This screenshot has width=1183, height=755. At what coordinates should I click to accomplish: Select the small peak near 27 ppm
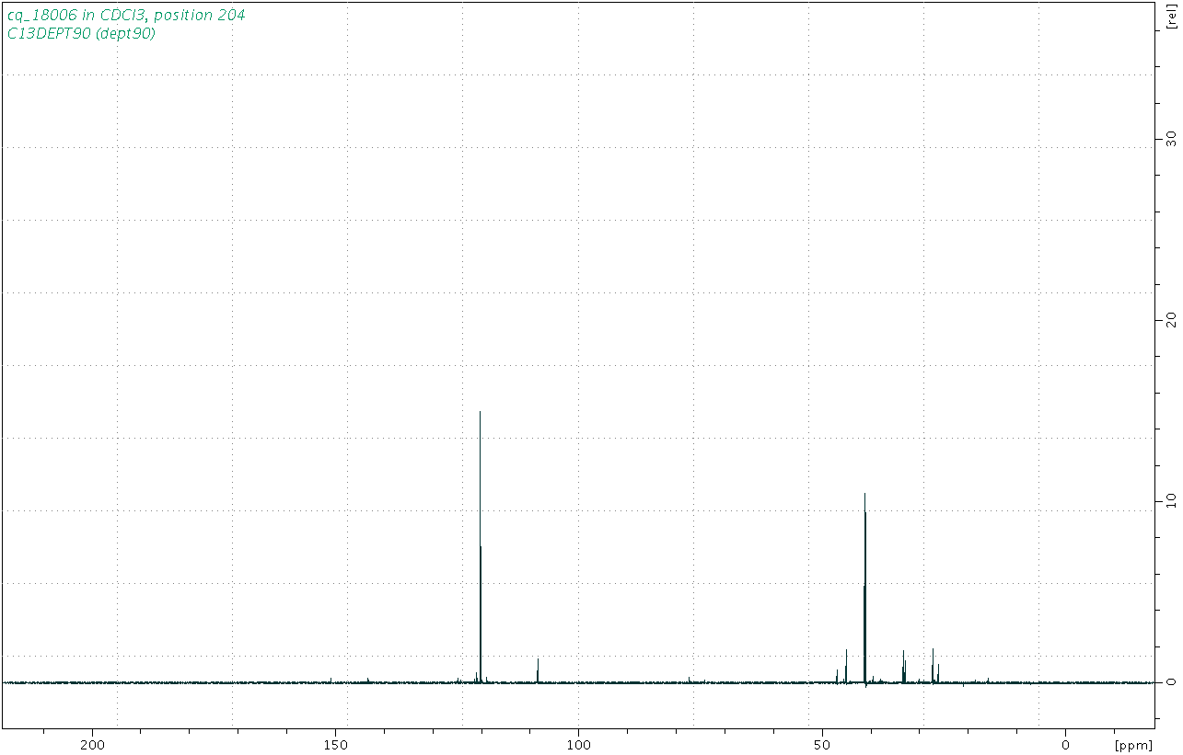(933, 665)
